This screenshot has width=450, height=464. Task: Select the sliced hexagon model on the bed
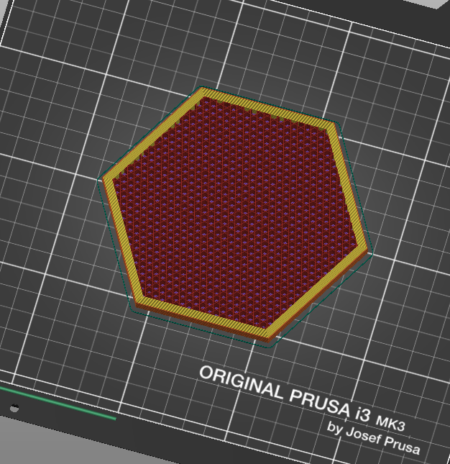[235, 215]
